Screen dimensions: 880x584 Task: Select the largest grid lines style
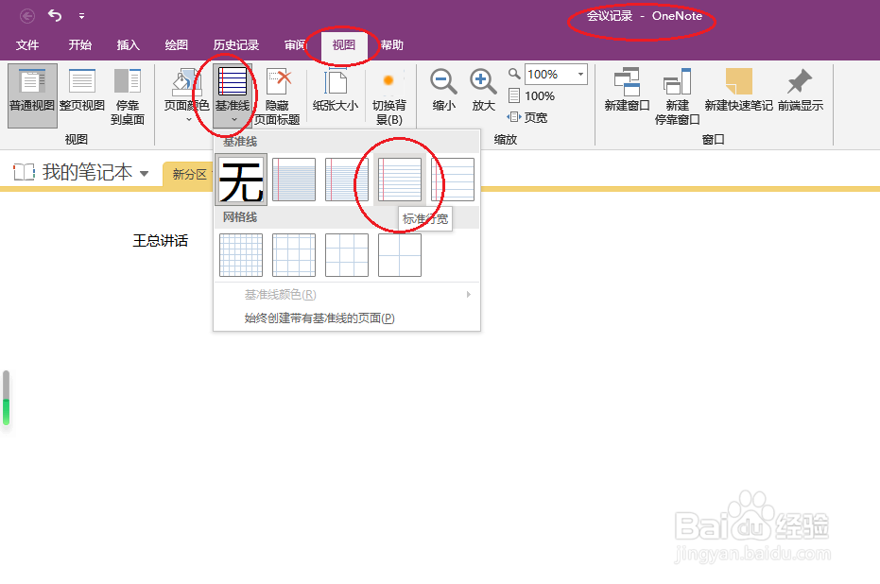click(400, 255)
